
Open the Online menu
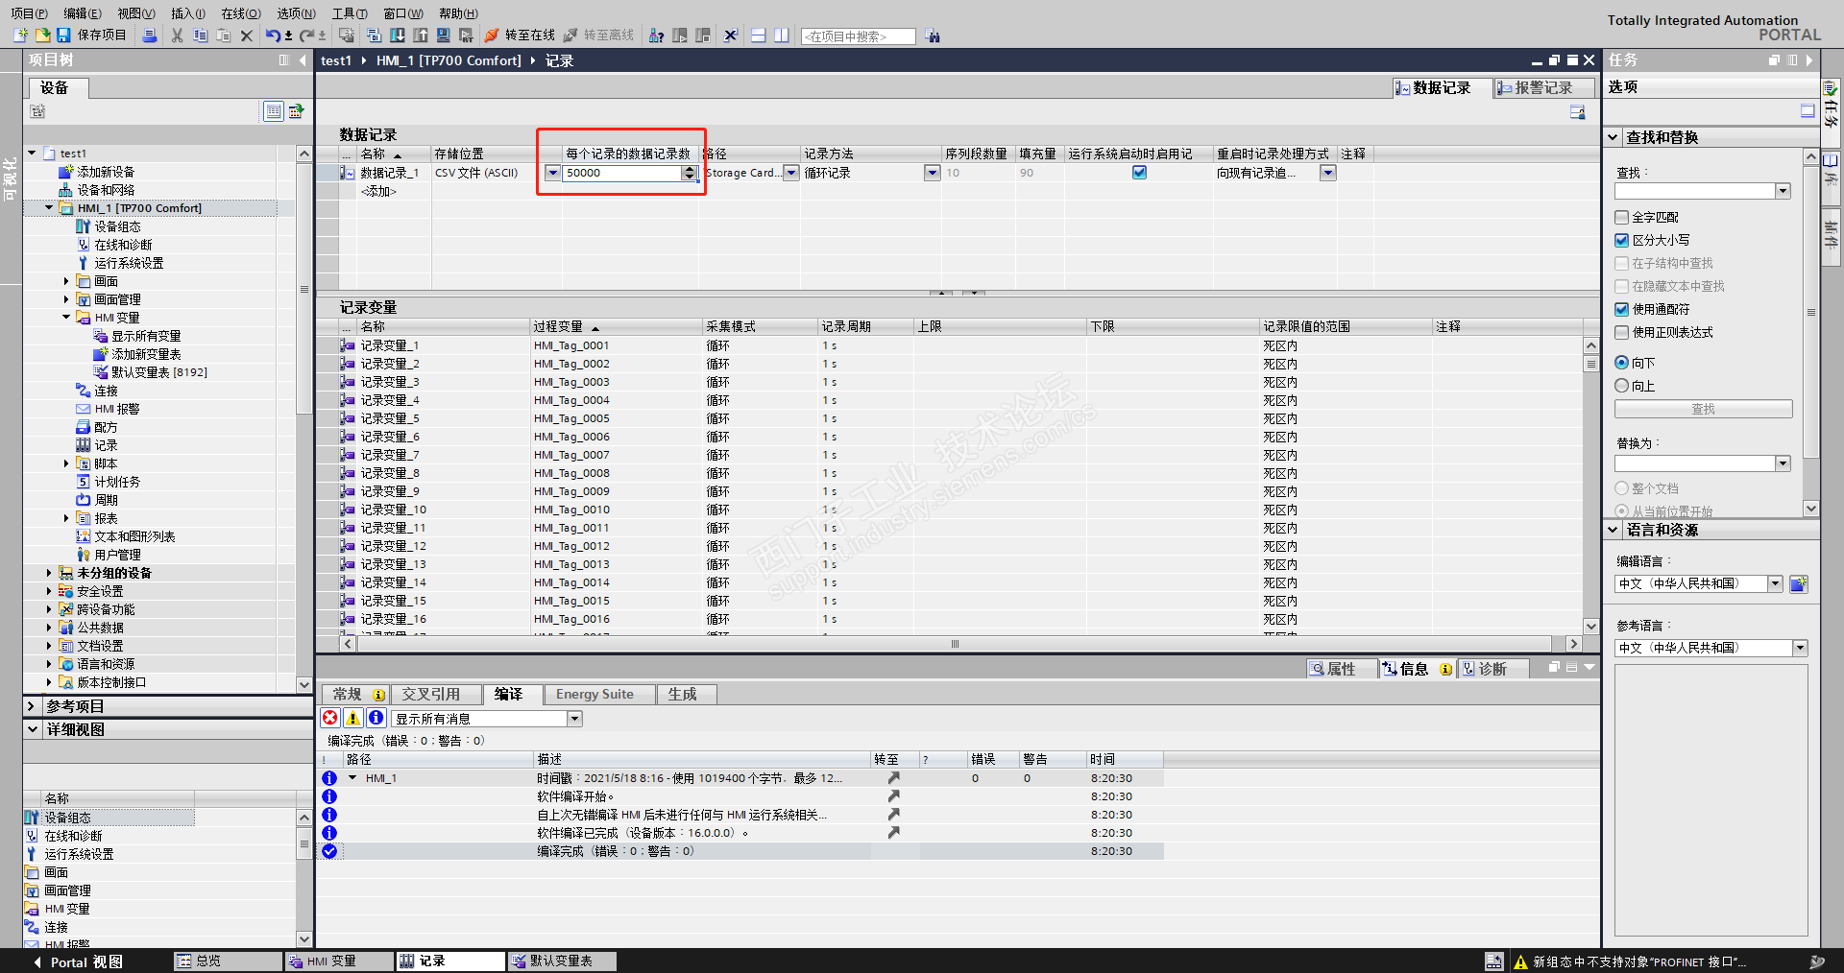(x=241, y=13)
